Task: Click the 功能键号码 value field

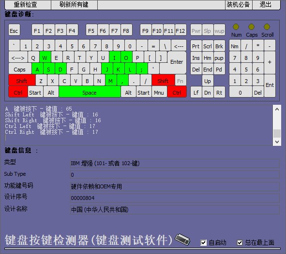Action: (x=175, y=186)
